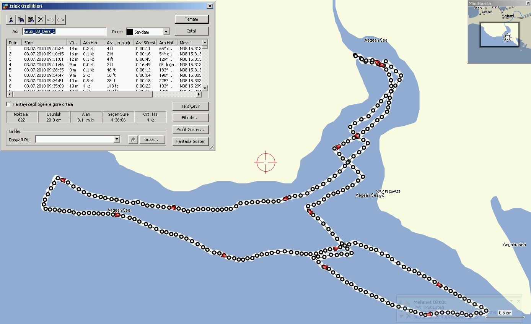531x324 pixels.
Task: Click the Redo arrow icon
Action: 61,19
